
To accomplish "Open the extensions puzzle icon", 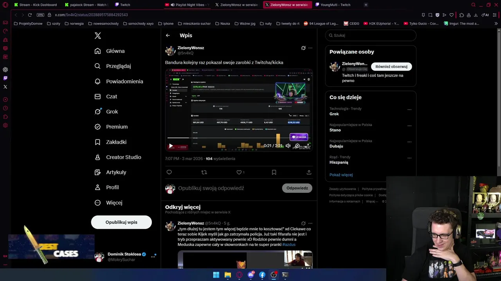I will 461,15.
